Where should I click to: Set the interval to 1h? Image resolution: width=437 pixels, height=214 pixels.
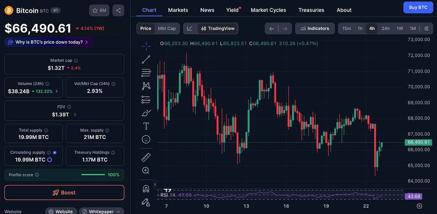tap(360, 29)
